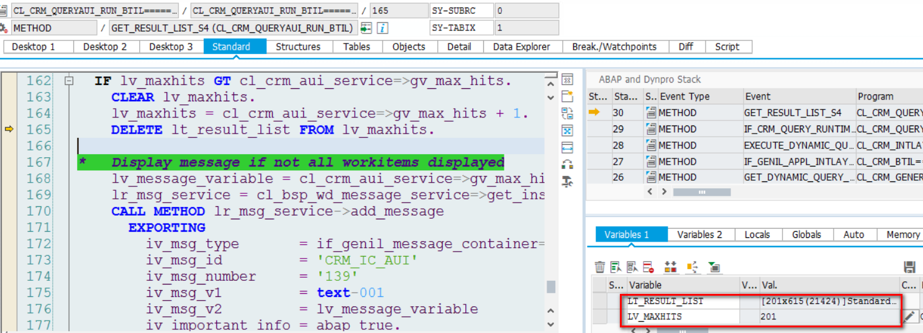
Task: Open the Objects tab
Action: click(x=409, y=47)
